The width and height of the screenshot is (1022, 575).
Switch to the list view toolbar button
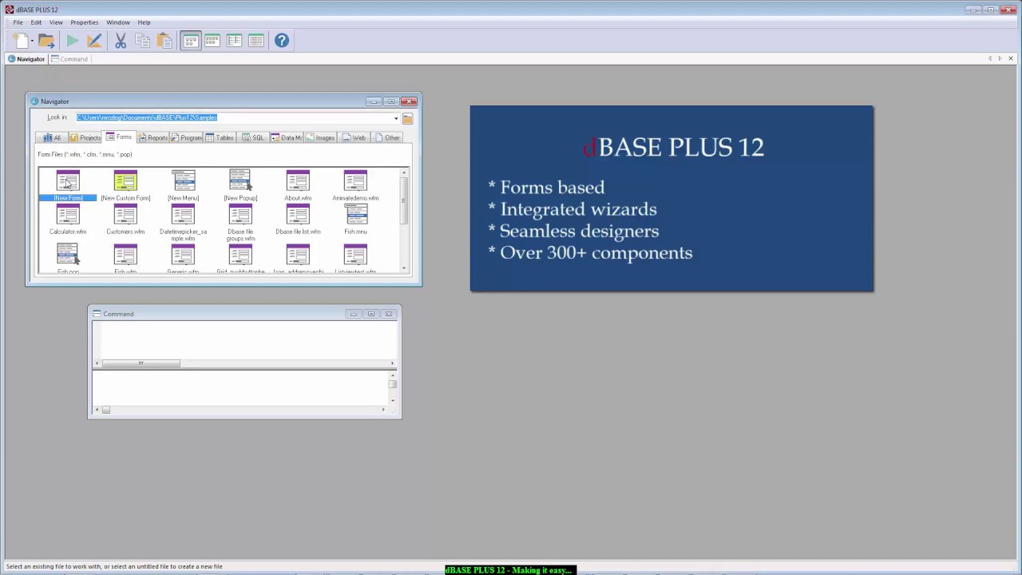click(234, 41)
